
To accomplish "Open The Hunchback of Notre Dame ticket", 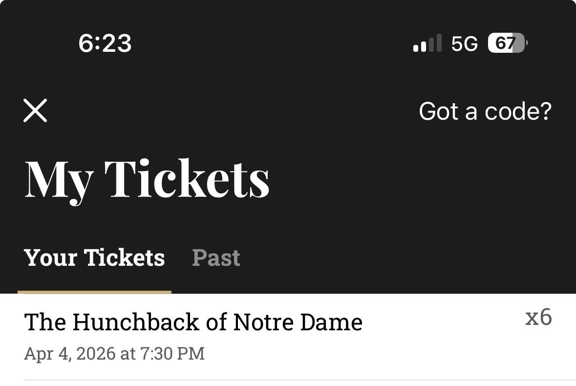I will 193,322.
